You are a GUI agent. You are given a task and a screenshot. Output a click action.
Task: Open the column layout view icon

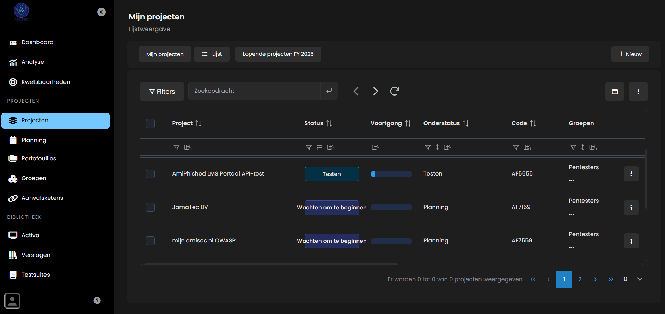coord(615,92)
